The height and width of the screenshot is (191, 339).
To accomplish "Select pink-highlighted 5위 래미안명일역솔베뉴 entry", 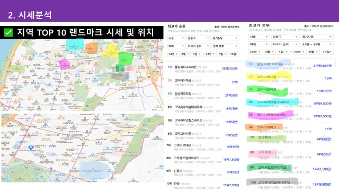I will tap(290, 116).
